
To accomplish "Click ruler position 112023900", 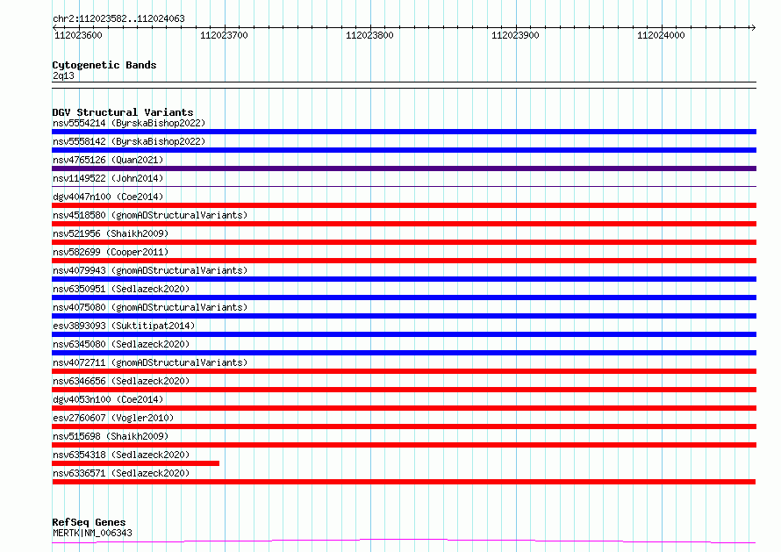I will [x=515, y=35].
